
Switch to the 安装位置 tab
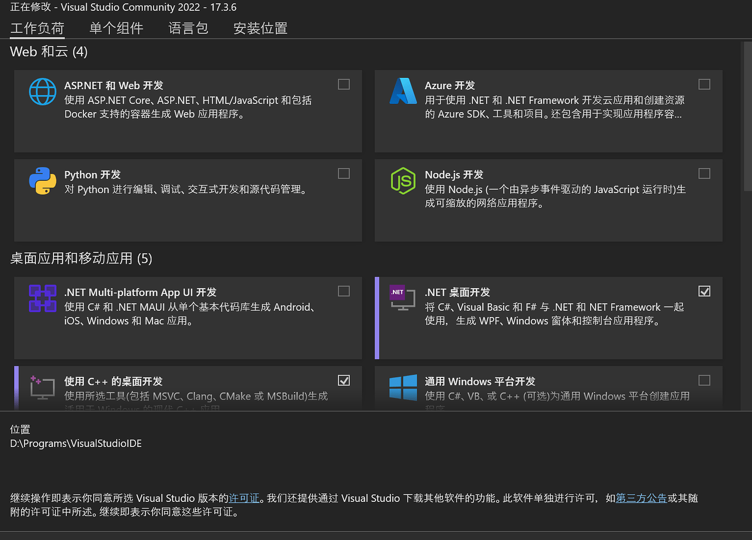click(x=260, y=28)
